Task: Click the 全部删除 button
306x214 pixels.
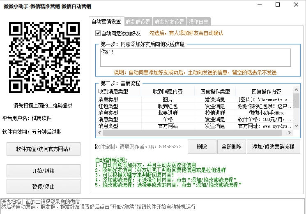Action: [232, 147]
